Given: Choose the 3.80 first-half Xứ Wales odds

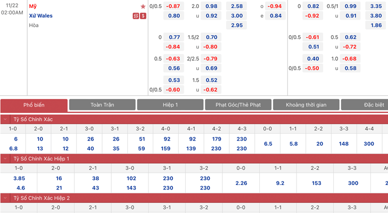Looking at the screenshot, I should (x=376, y=16).
